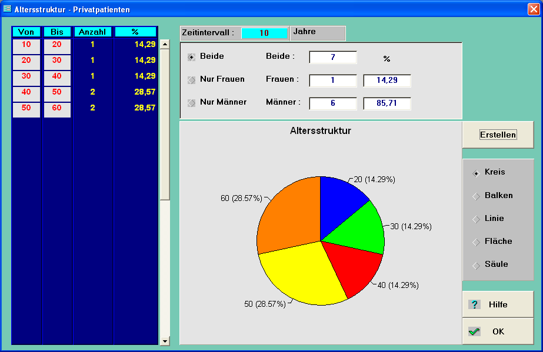The image size is (543, 352).
Task: Switch chart type to Linie
Action: (476, 219)
